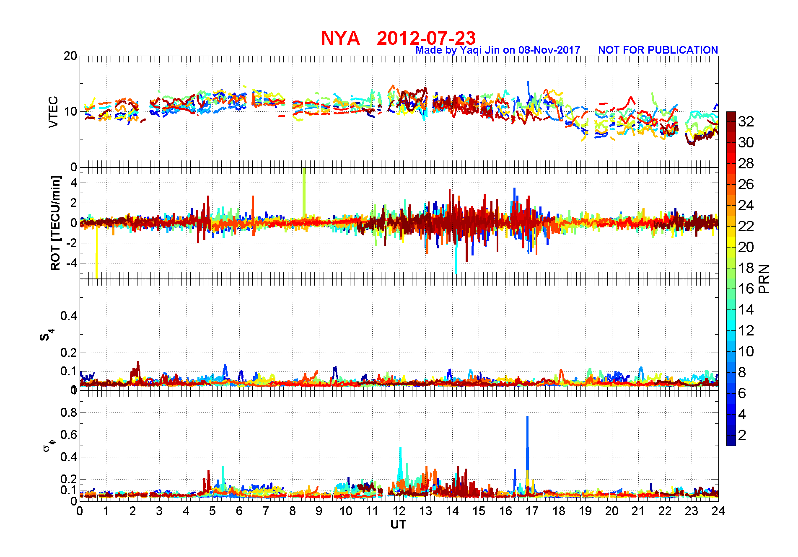The height and width of the screenshot is (557, 798).
Task: Click the colorbar tick label 32
Action: [x=746, y=121]
